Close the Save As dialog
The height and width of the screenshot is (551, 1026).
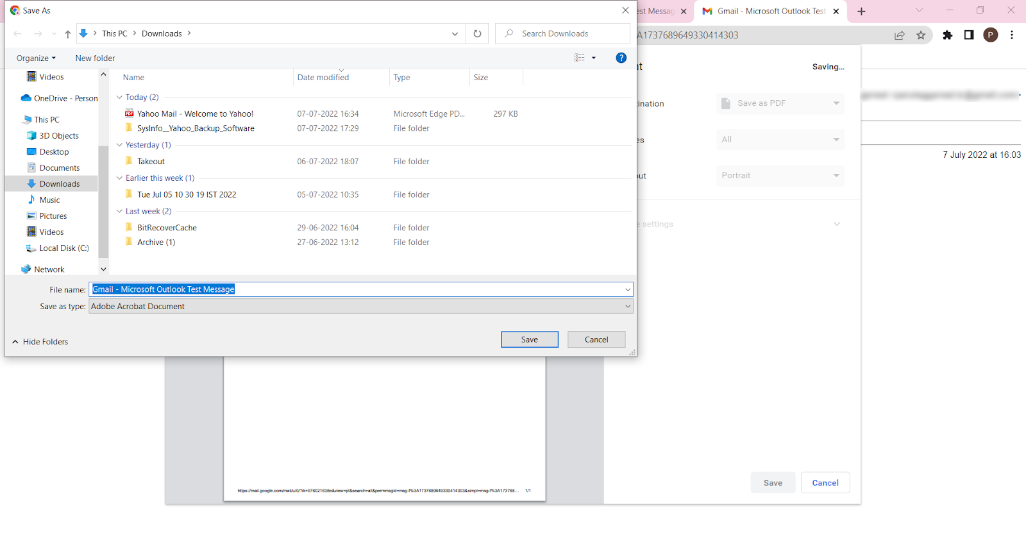tap(625, 10)
